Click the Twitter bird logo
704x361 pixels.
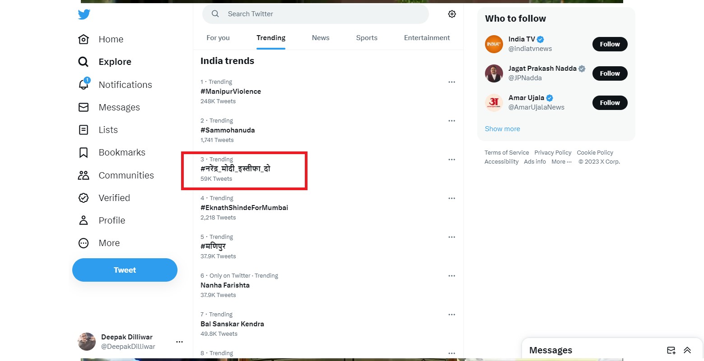pos(84,14)
